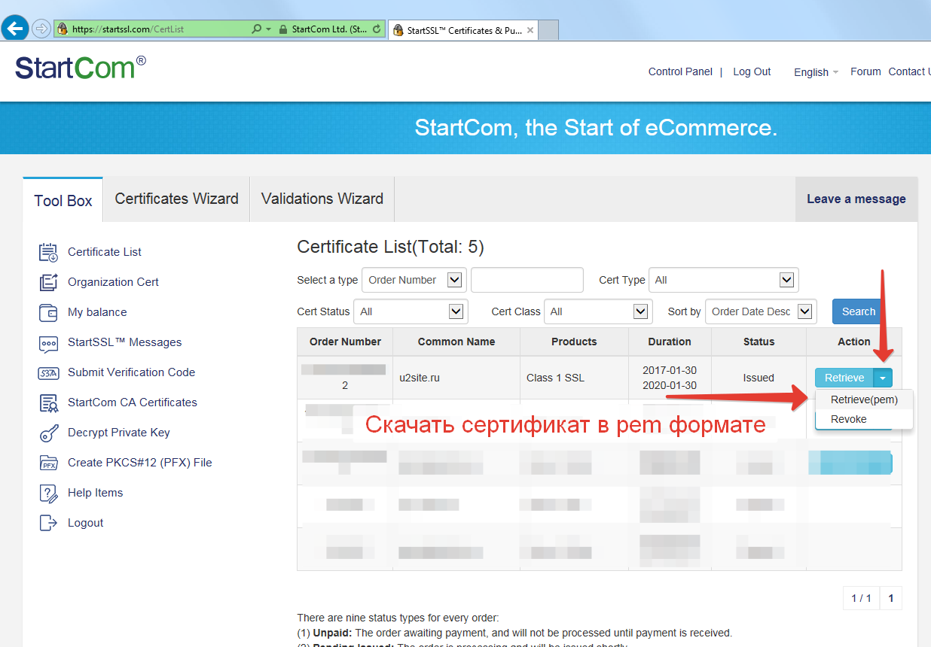Click the search text field beside Order Number
Screen dimensions: 931x647
point(527,280)
